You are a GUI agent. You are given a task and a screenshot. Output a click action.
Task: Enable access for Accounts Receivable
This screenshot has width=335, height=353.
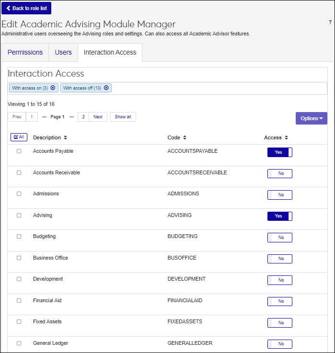(x=279, y=173)
